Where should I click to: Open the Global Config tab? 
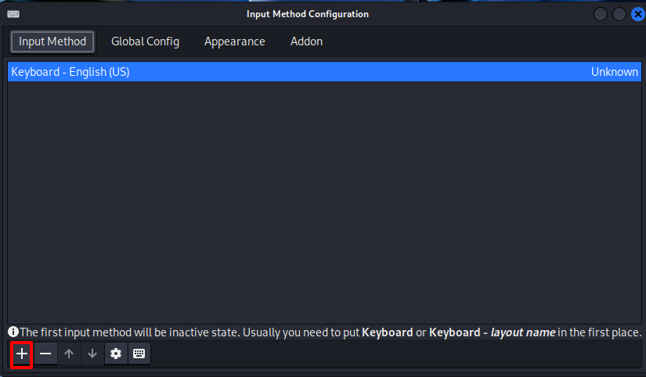pos(145,41)
